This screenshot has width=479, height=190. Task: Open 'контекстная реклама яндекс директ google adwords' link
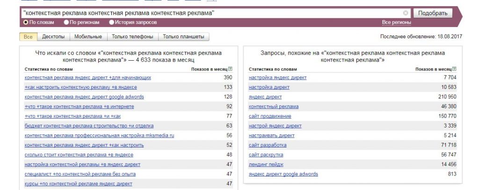coord(84,97)
